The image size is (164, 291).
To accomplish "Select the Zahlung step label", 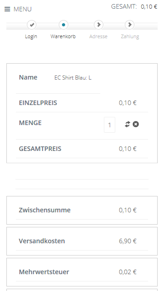I will pos(130,36).
